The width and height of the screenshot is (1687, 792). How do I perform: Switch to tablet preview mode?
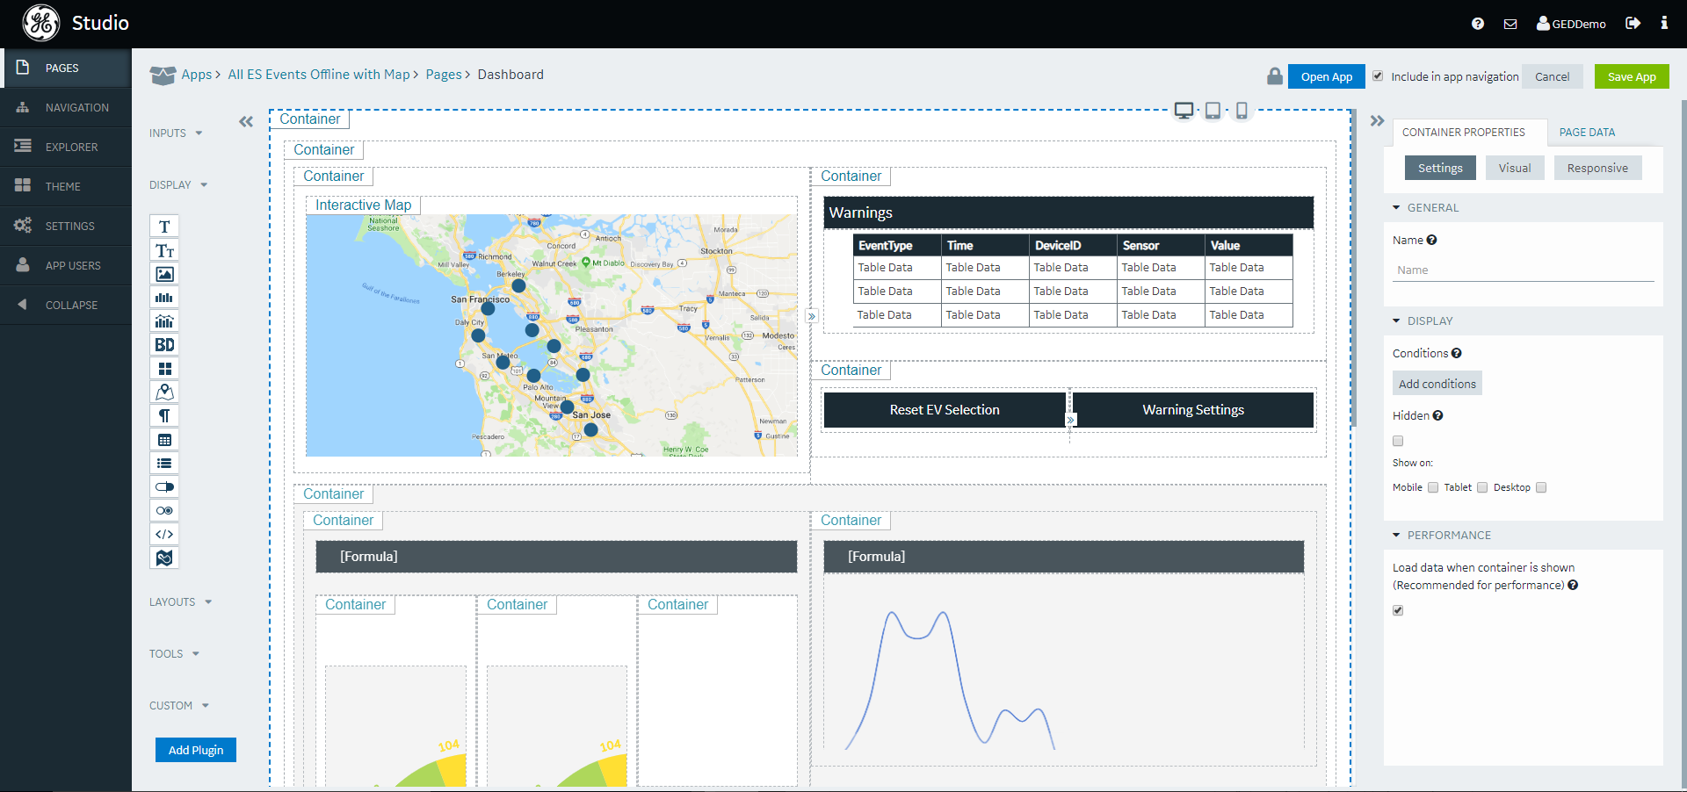click(x=1213, y=111)
